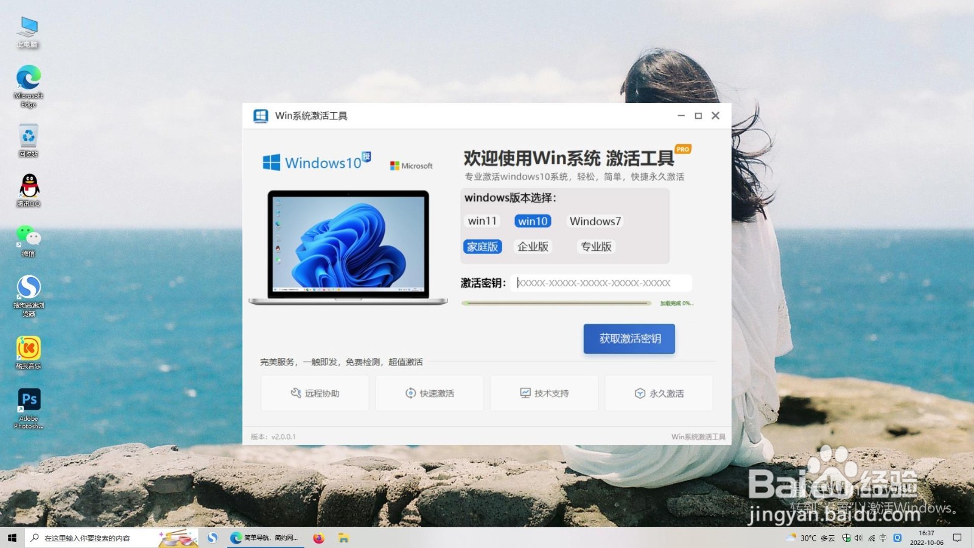Open the network Wi-Fi tray icon
This screenshot has width=974, height=548.
click(x=871, y=538)
